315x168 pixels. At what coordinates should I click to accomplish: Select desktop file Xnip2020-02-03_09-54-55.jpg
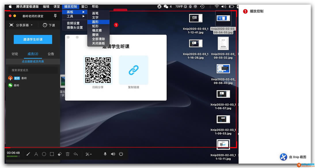(223, 22)
